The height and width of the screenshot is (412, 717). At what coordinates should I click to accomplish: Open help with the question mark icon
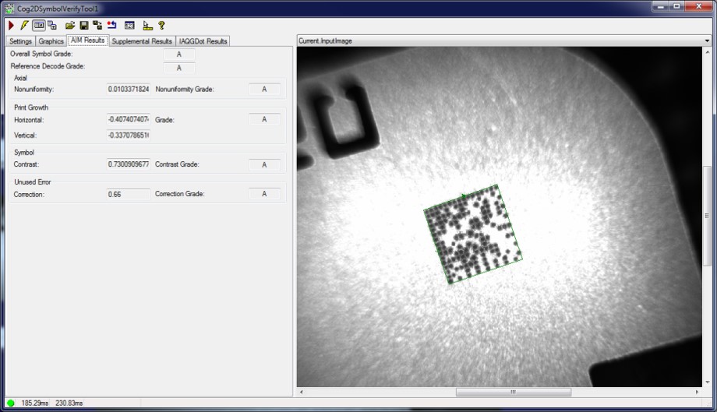[x=161, y=26]
